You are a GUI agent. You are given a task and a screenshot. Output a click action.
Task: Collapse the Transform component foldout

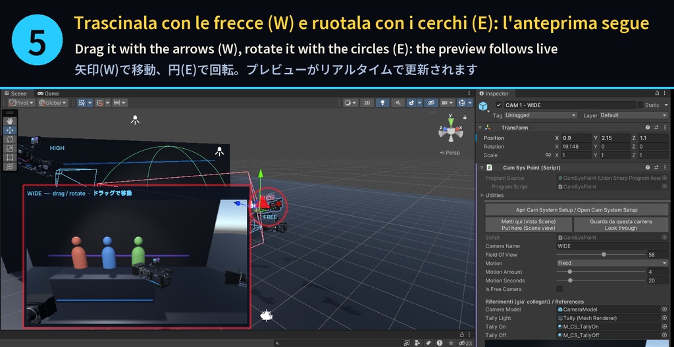(x=480, y=128)
